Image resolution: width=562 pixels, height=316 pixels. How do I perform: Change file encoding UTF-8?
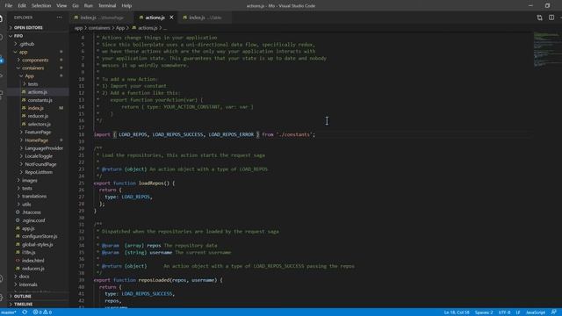point(504,312)
